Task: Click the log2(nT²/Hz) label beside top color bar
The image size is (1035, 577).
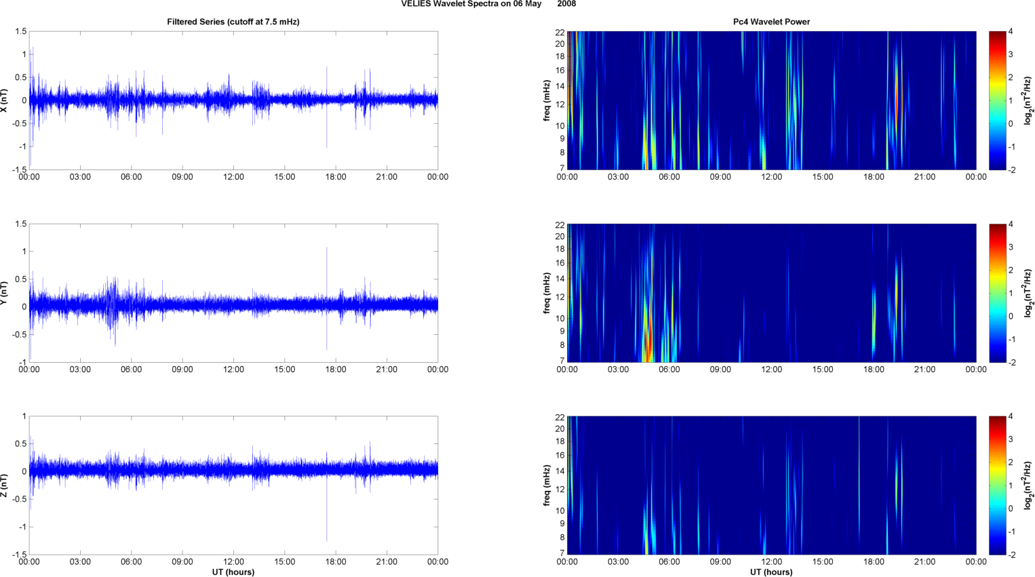Action: click(1028, 100)
